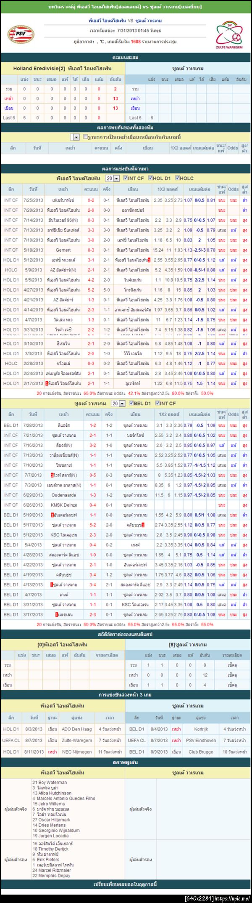Toggle the HOL D1 league filter checkbox

click(x=150, y=178)
